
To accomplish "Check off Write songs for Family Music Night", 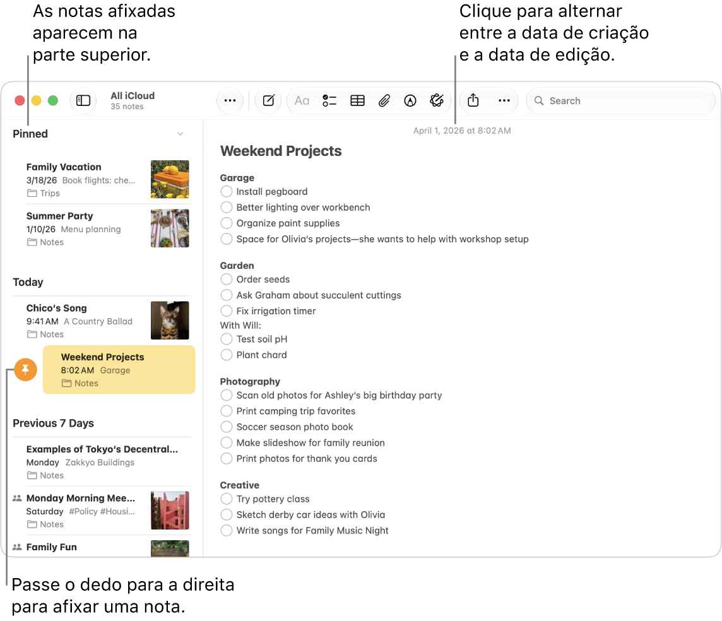I will coord(226,530).
